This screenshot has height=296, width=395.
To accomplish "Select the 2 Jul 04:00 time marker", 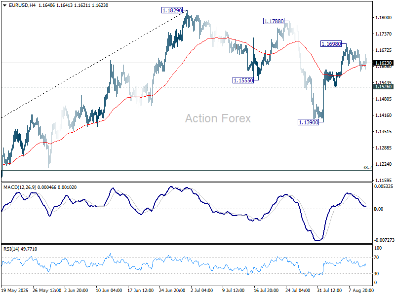I will (x=202, y=291).
